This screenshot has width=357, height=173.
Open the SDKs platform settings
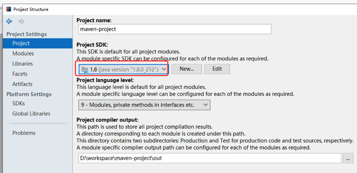[x=18, y=104]
